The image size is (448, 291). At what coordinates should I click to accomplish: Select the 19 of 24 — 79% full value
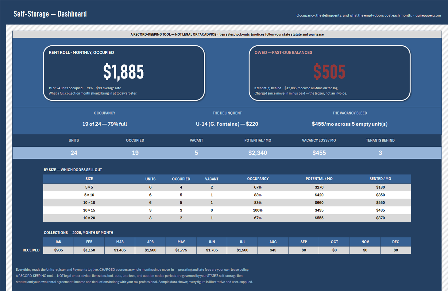pyautogui.click(x=105, y=124)
